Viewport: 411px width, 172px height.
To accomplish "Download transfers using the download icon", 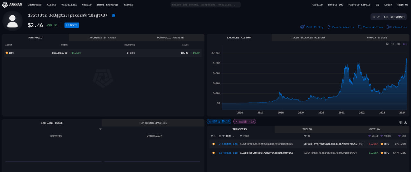I will 405,123.
